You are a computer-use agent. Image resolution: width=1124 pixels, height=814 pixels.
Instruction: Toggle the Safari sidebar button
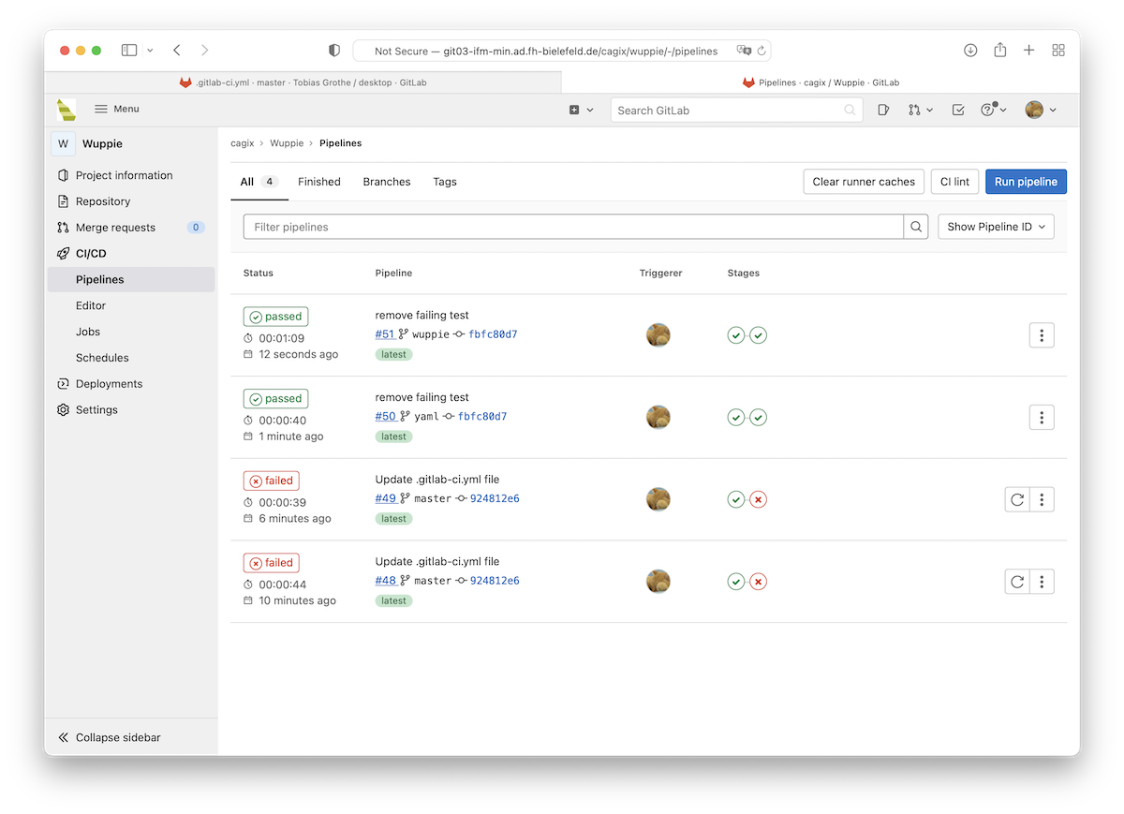click(129, 51)
